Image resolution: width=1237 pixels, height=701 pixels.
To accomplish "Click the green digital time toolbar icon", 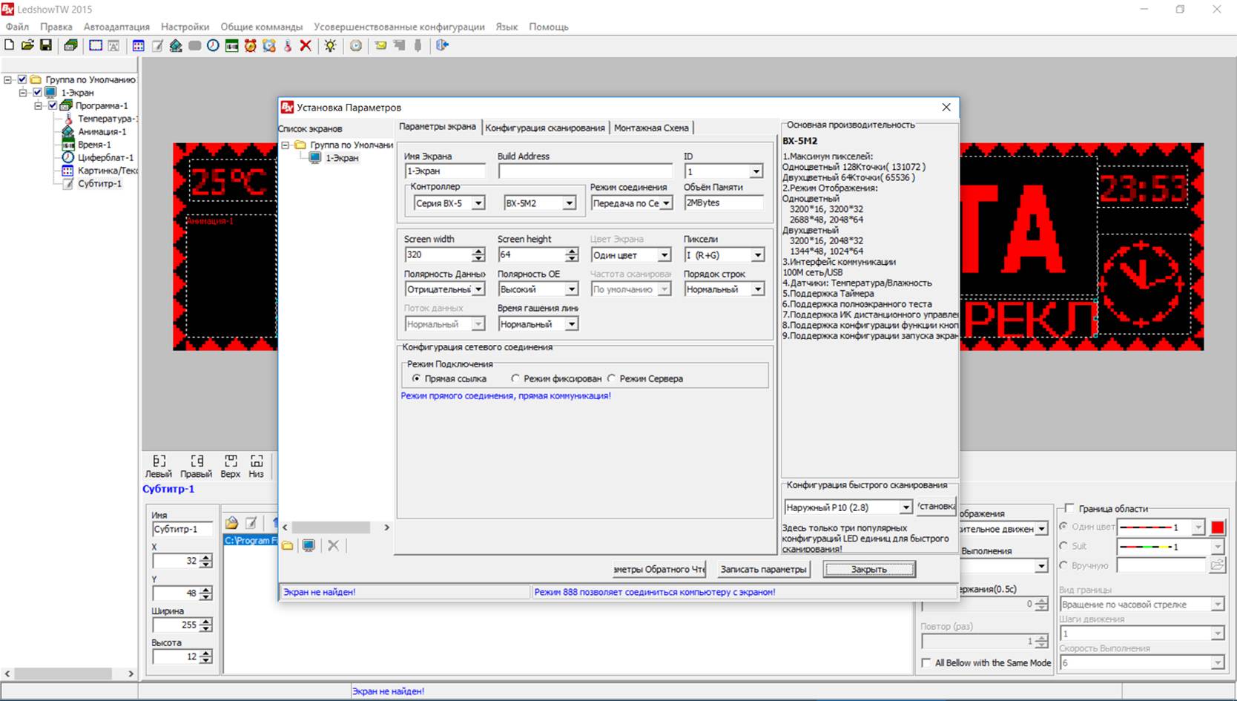I will [x=232, y=45].
